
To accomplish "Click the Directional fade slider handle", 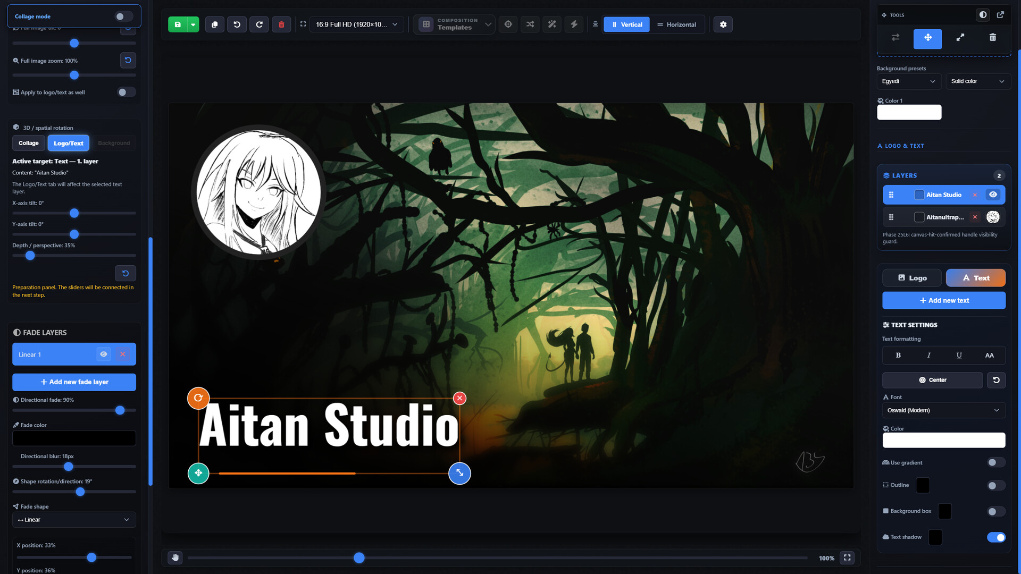I will coord(120,410).
